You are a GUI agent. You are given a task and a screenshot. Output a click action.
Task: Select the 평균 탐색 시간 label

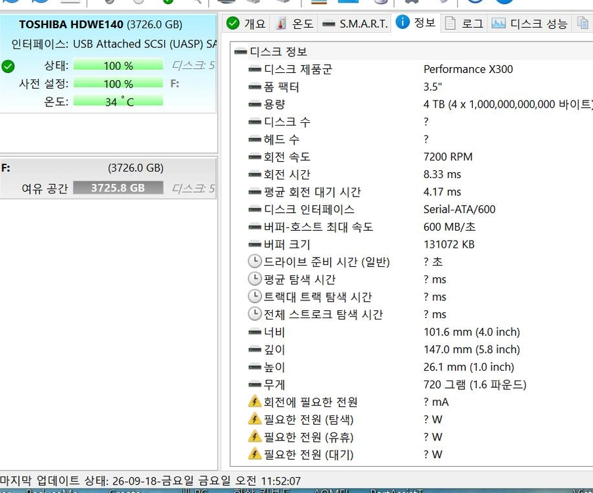pos(299,279)
